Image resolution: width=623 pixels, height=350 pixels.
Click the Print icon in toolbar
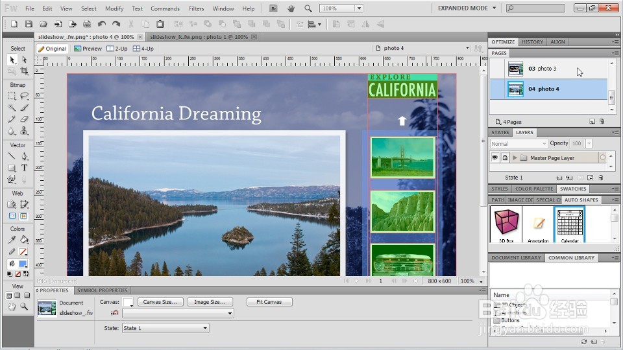coord(86,24)
